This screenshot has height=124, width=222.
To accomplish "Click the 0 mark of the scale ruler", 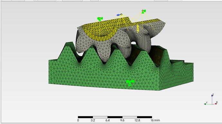I will 78,120.
